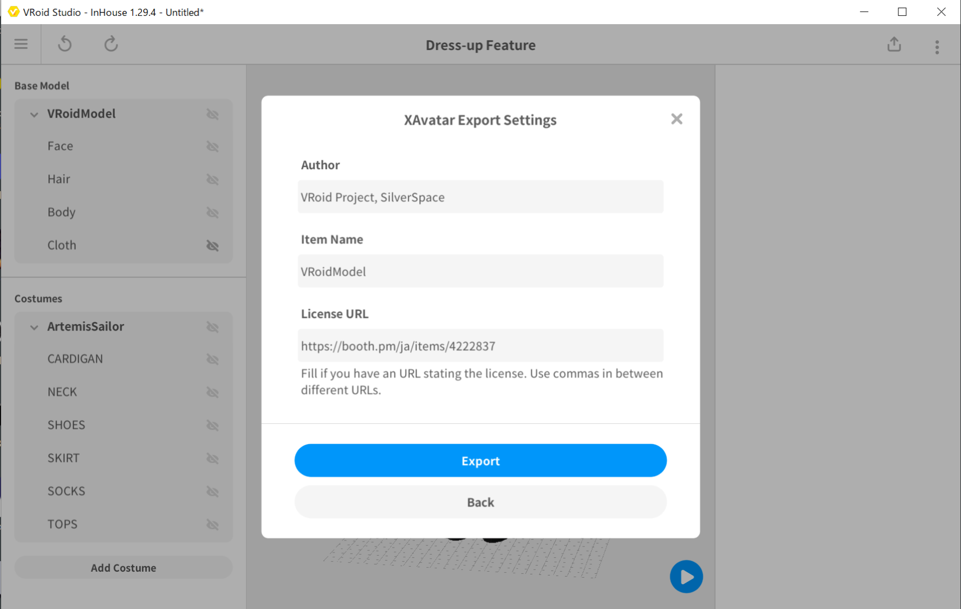The height and width of the screenshot is (609, 961).
Task: Open the hamburger main menu
Action: (21, 44)
